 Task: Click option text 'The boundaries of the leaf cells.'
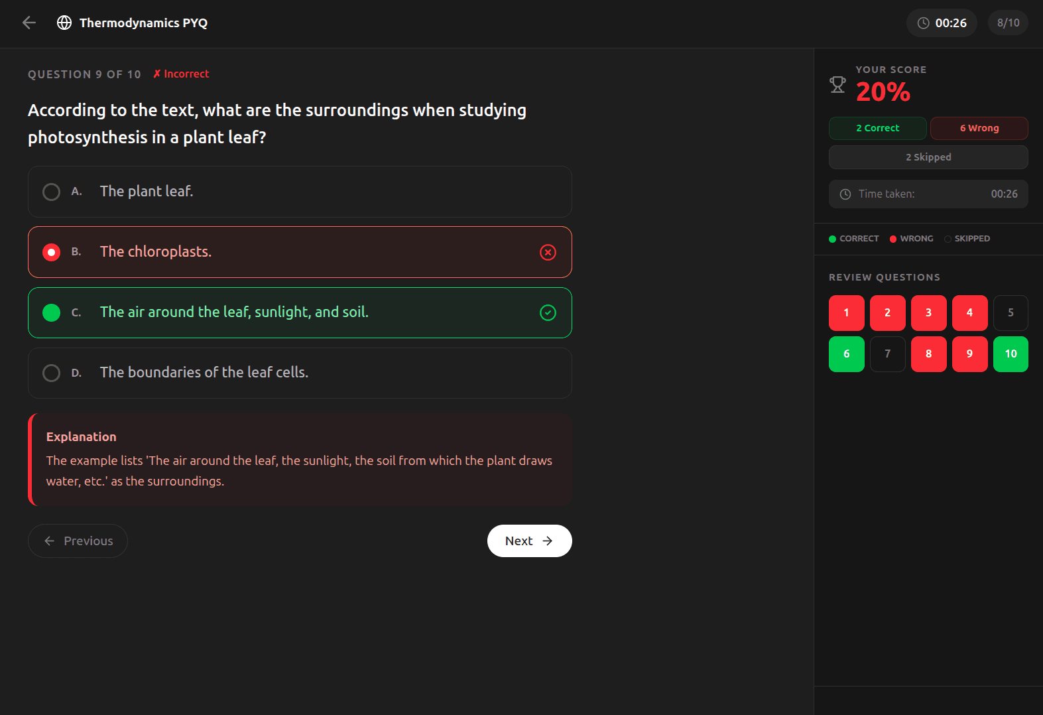(204, 373)
